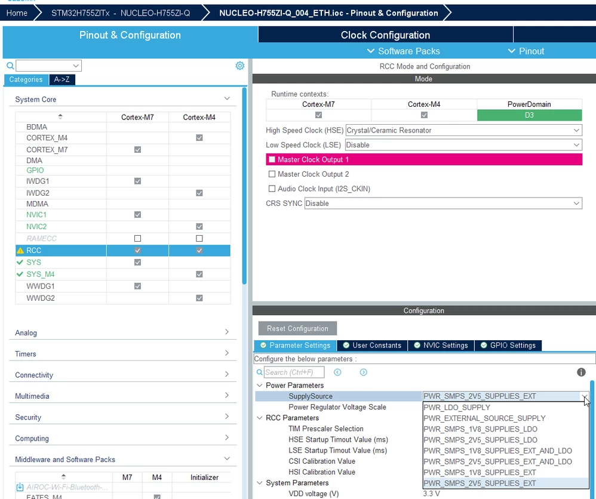Click the AIROC-Wi-Fi-Bluetooth download icon
The image size is (596, 499).
(20, 487)
